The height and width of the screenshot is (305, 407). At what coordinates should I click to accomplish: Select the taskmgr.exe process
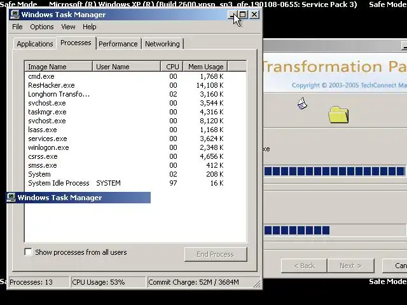pos(135,112)
